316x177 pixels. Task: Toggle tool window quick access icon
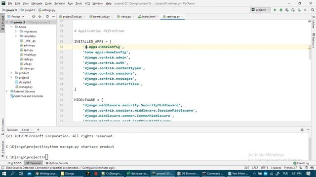coord(2,168)
